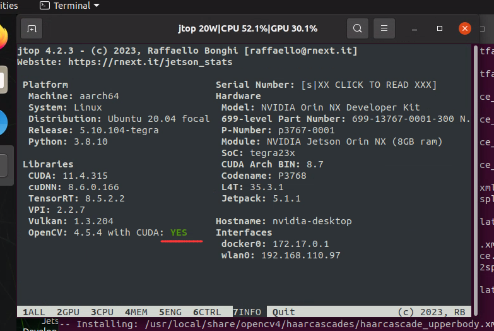The image size is (494, 331).
Task: Switch to the 2GPU tab
Action: (x=68, y=312)
